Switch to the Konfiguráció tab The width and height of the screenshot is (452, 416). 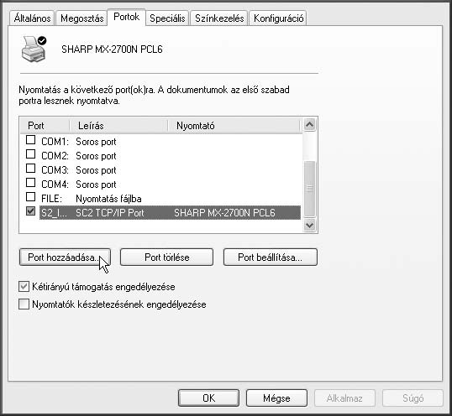click(x=278, y=18)
